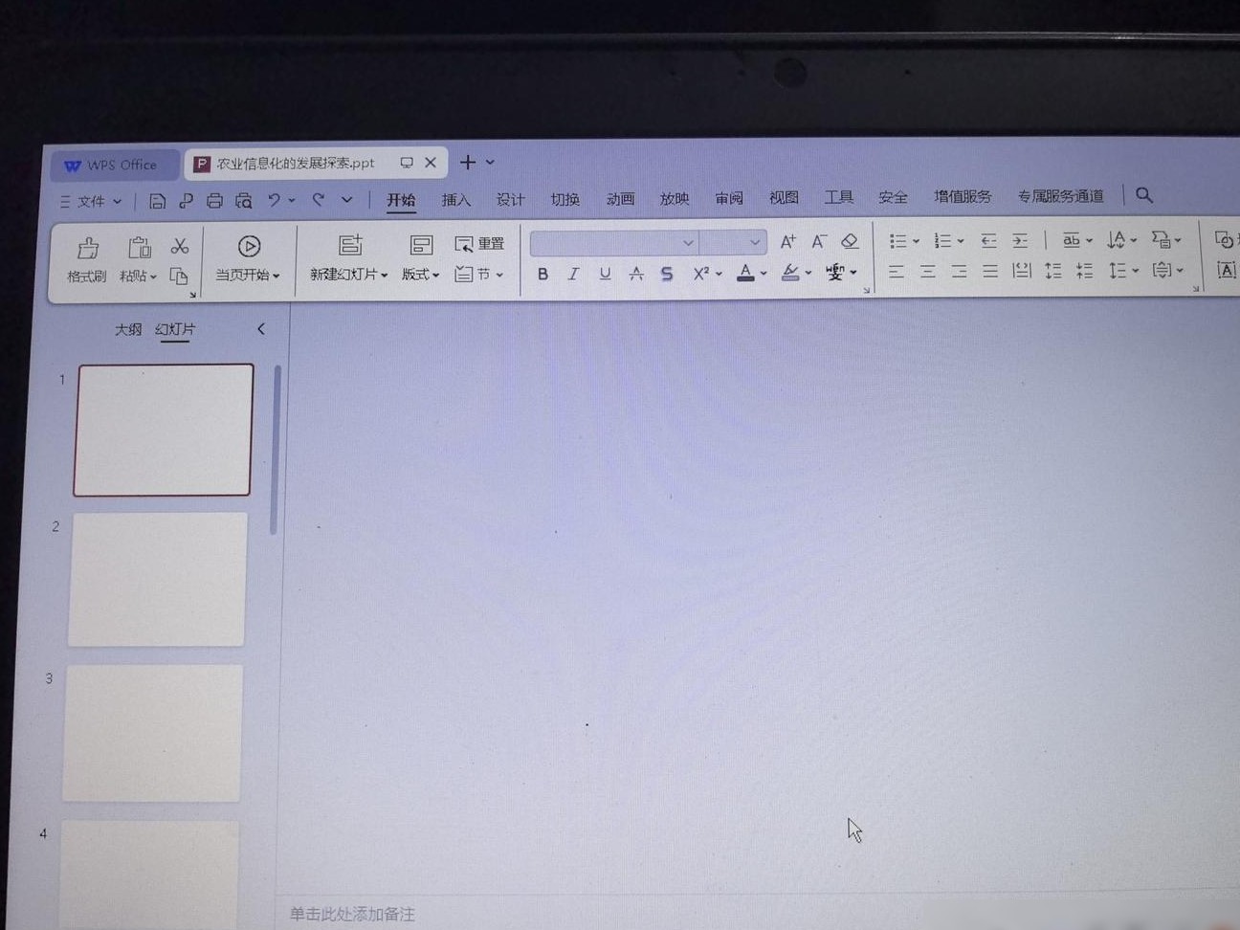Click the New Slide (新建幻灯片) icon
The height and width of the screenshot is (930, 1240).
click(350, 245)
